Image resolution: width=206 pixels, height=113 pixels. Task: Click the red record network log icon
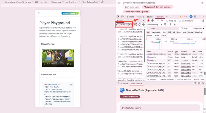pos(148,20)
